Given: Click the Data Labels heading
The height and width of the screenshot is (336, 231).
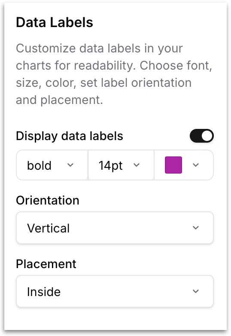Looking at the screenshot, I should click(x=55, y=22).
